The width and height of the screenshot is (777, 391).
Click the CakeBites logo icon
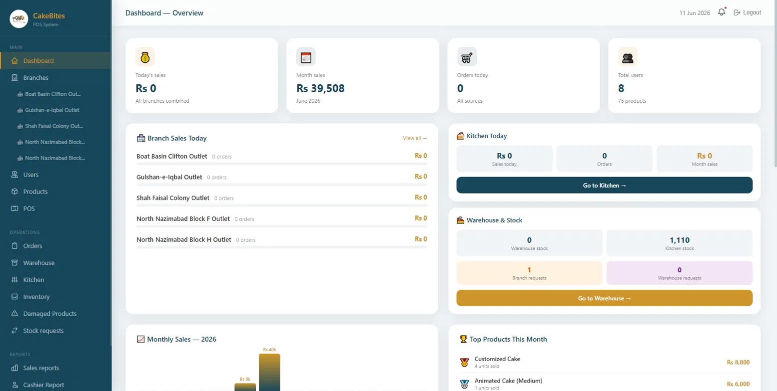pyautogui.click(x=19, y=19)
